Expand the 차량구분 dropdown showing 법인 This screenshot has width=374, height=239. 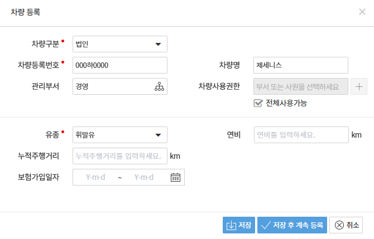[x=120, y=44]
